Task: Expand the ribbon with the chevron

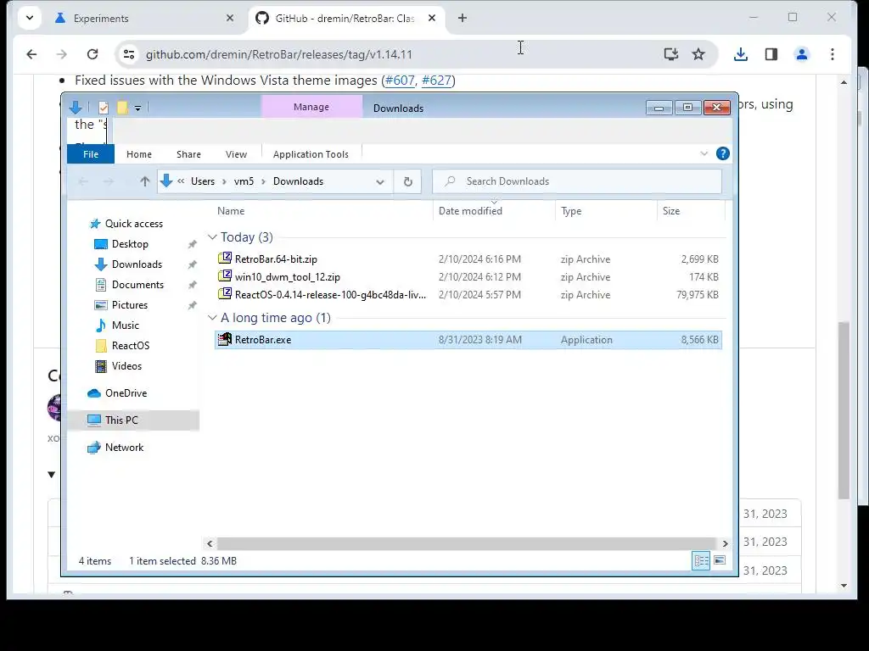Action: click(704, 154)
